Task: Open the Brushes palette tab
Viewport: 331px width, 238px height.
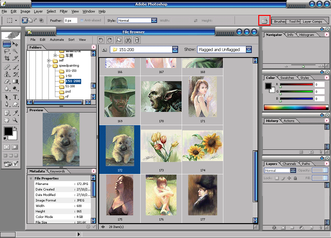Action: coord(280,22)
